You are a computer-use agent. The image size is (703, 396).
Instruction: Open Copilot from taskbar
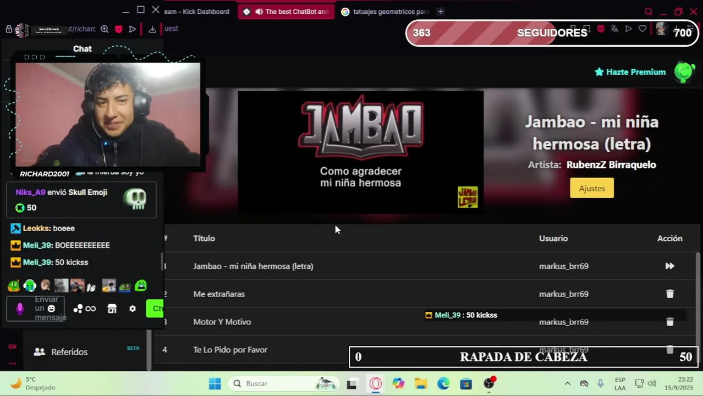coord(398,383)
